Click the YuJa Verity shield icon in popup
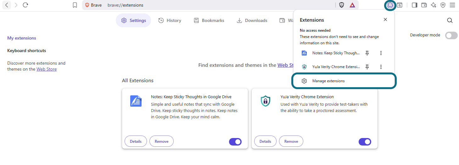Viewport: 459px width, 165px height. [304, 67]
